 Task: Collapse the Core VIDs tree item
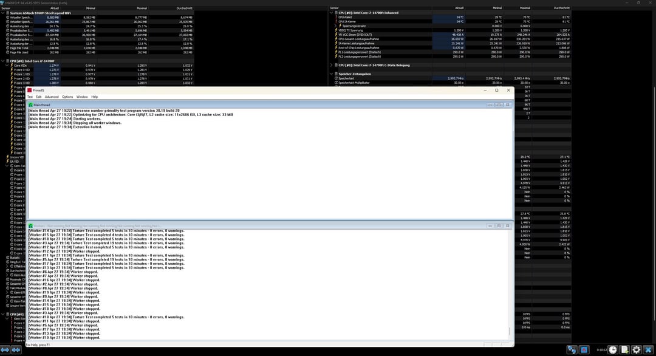(x=7, y=65)
